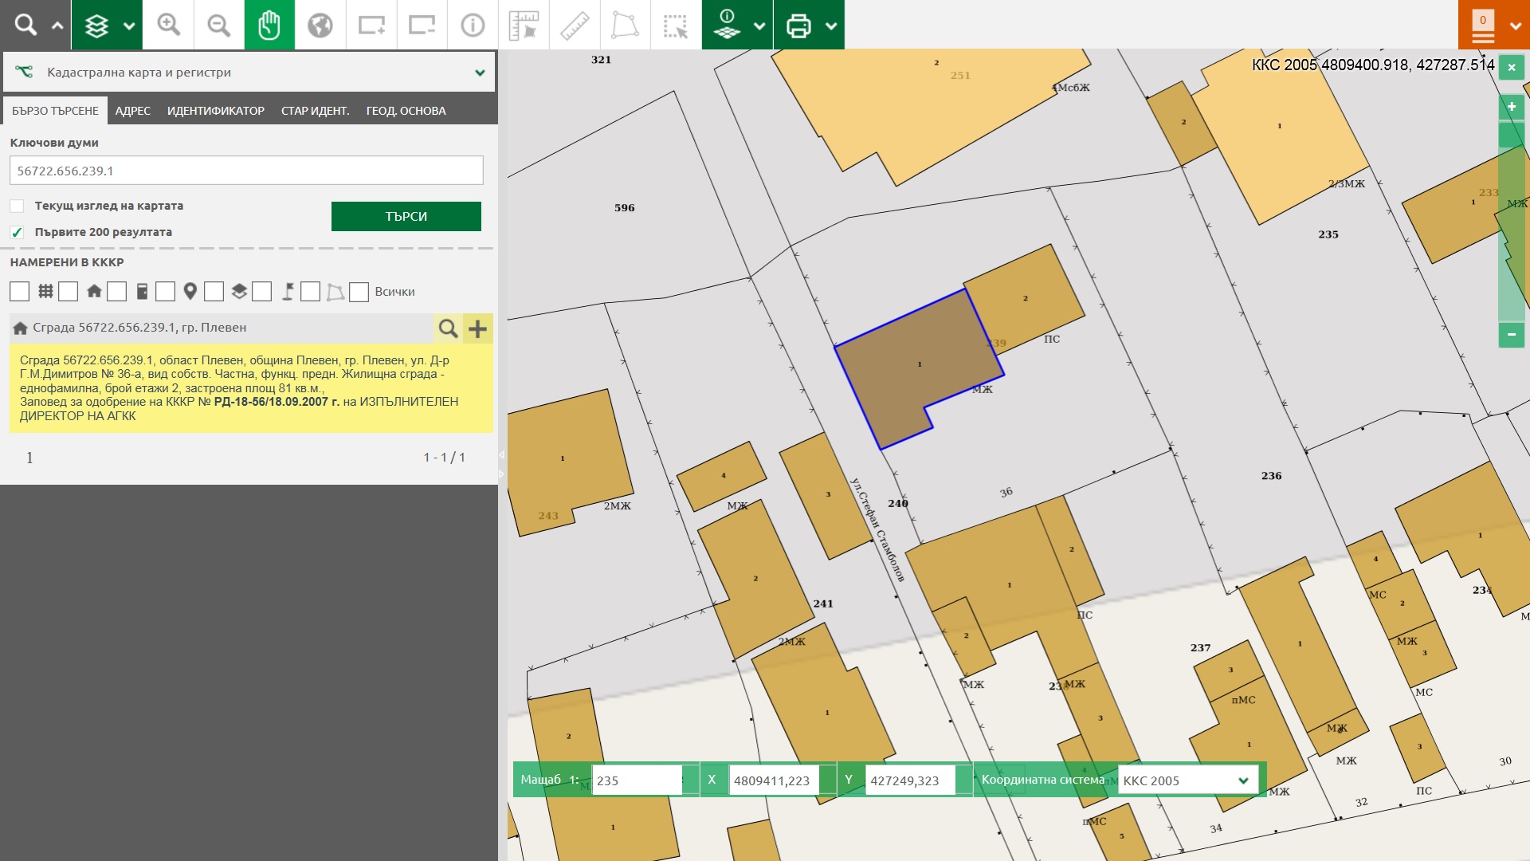
Task: Open the layers stack tool
Action: pyautogui.click(x=96, y=25)
